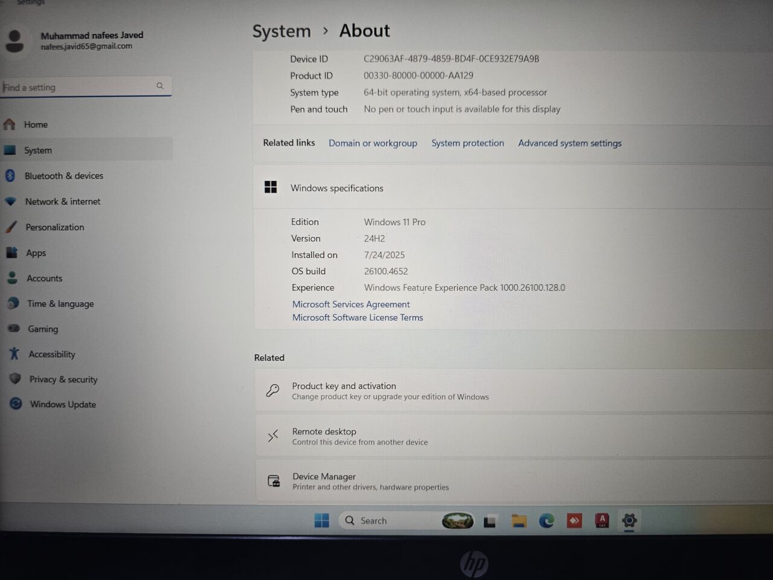Go to Network & internet settings
The height and width of the screenshot is (580, 773).
tap(63, 202)
